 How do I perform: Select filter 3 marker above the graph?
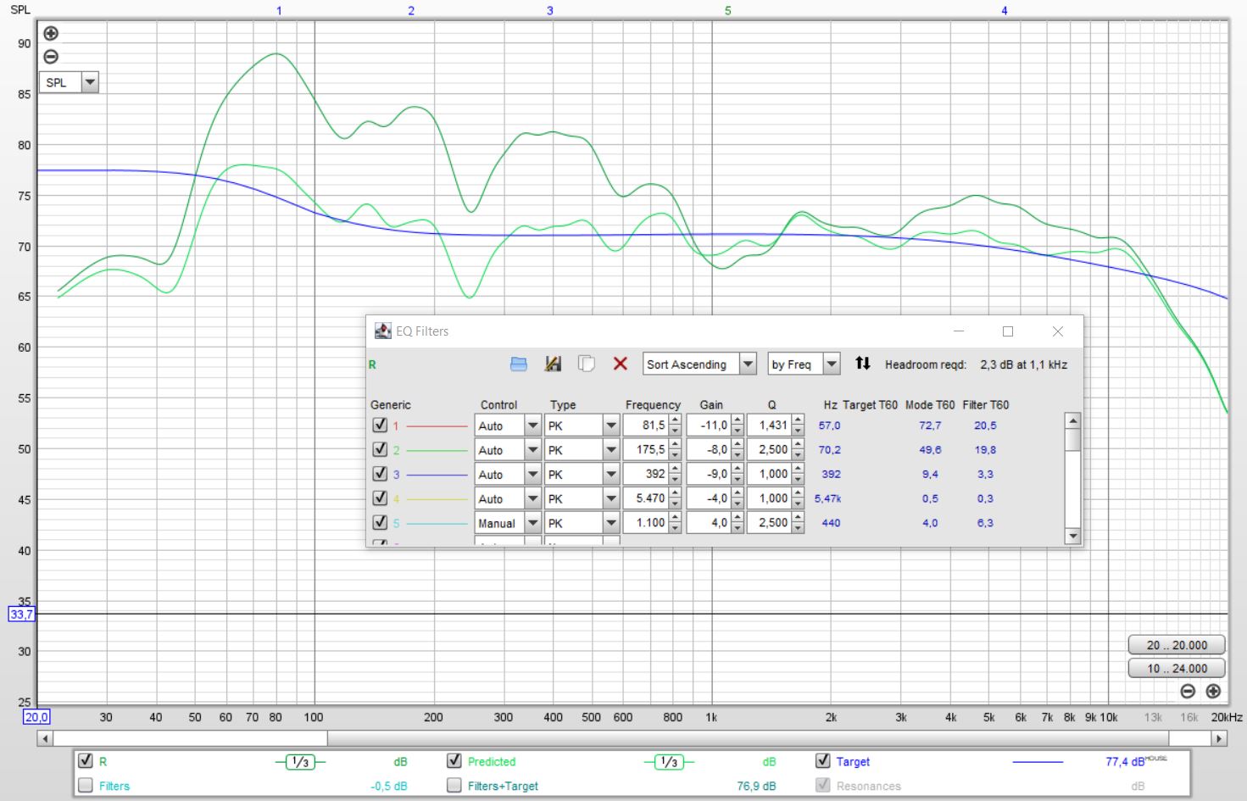coord(550,11)
